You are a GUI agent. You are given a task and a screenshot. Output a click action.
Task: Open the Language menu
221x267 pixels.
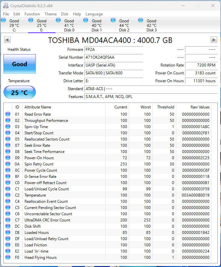coord(94,14)
